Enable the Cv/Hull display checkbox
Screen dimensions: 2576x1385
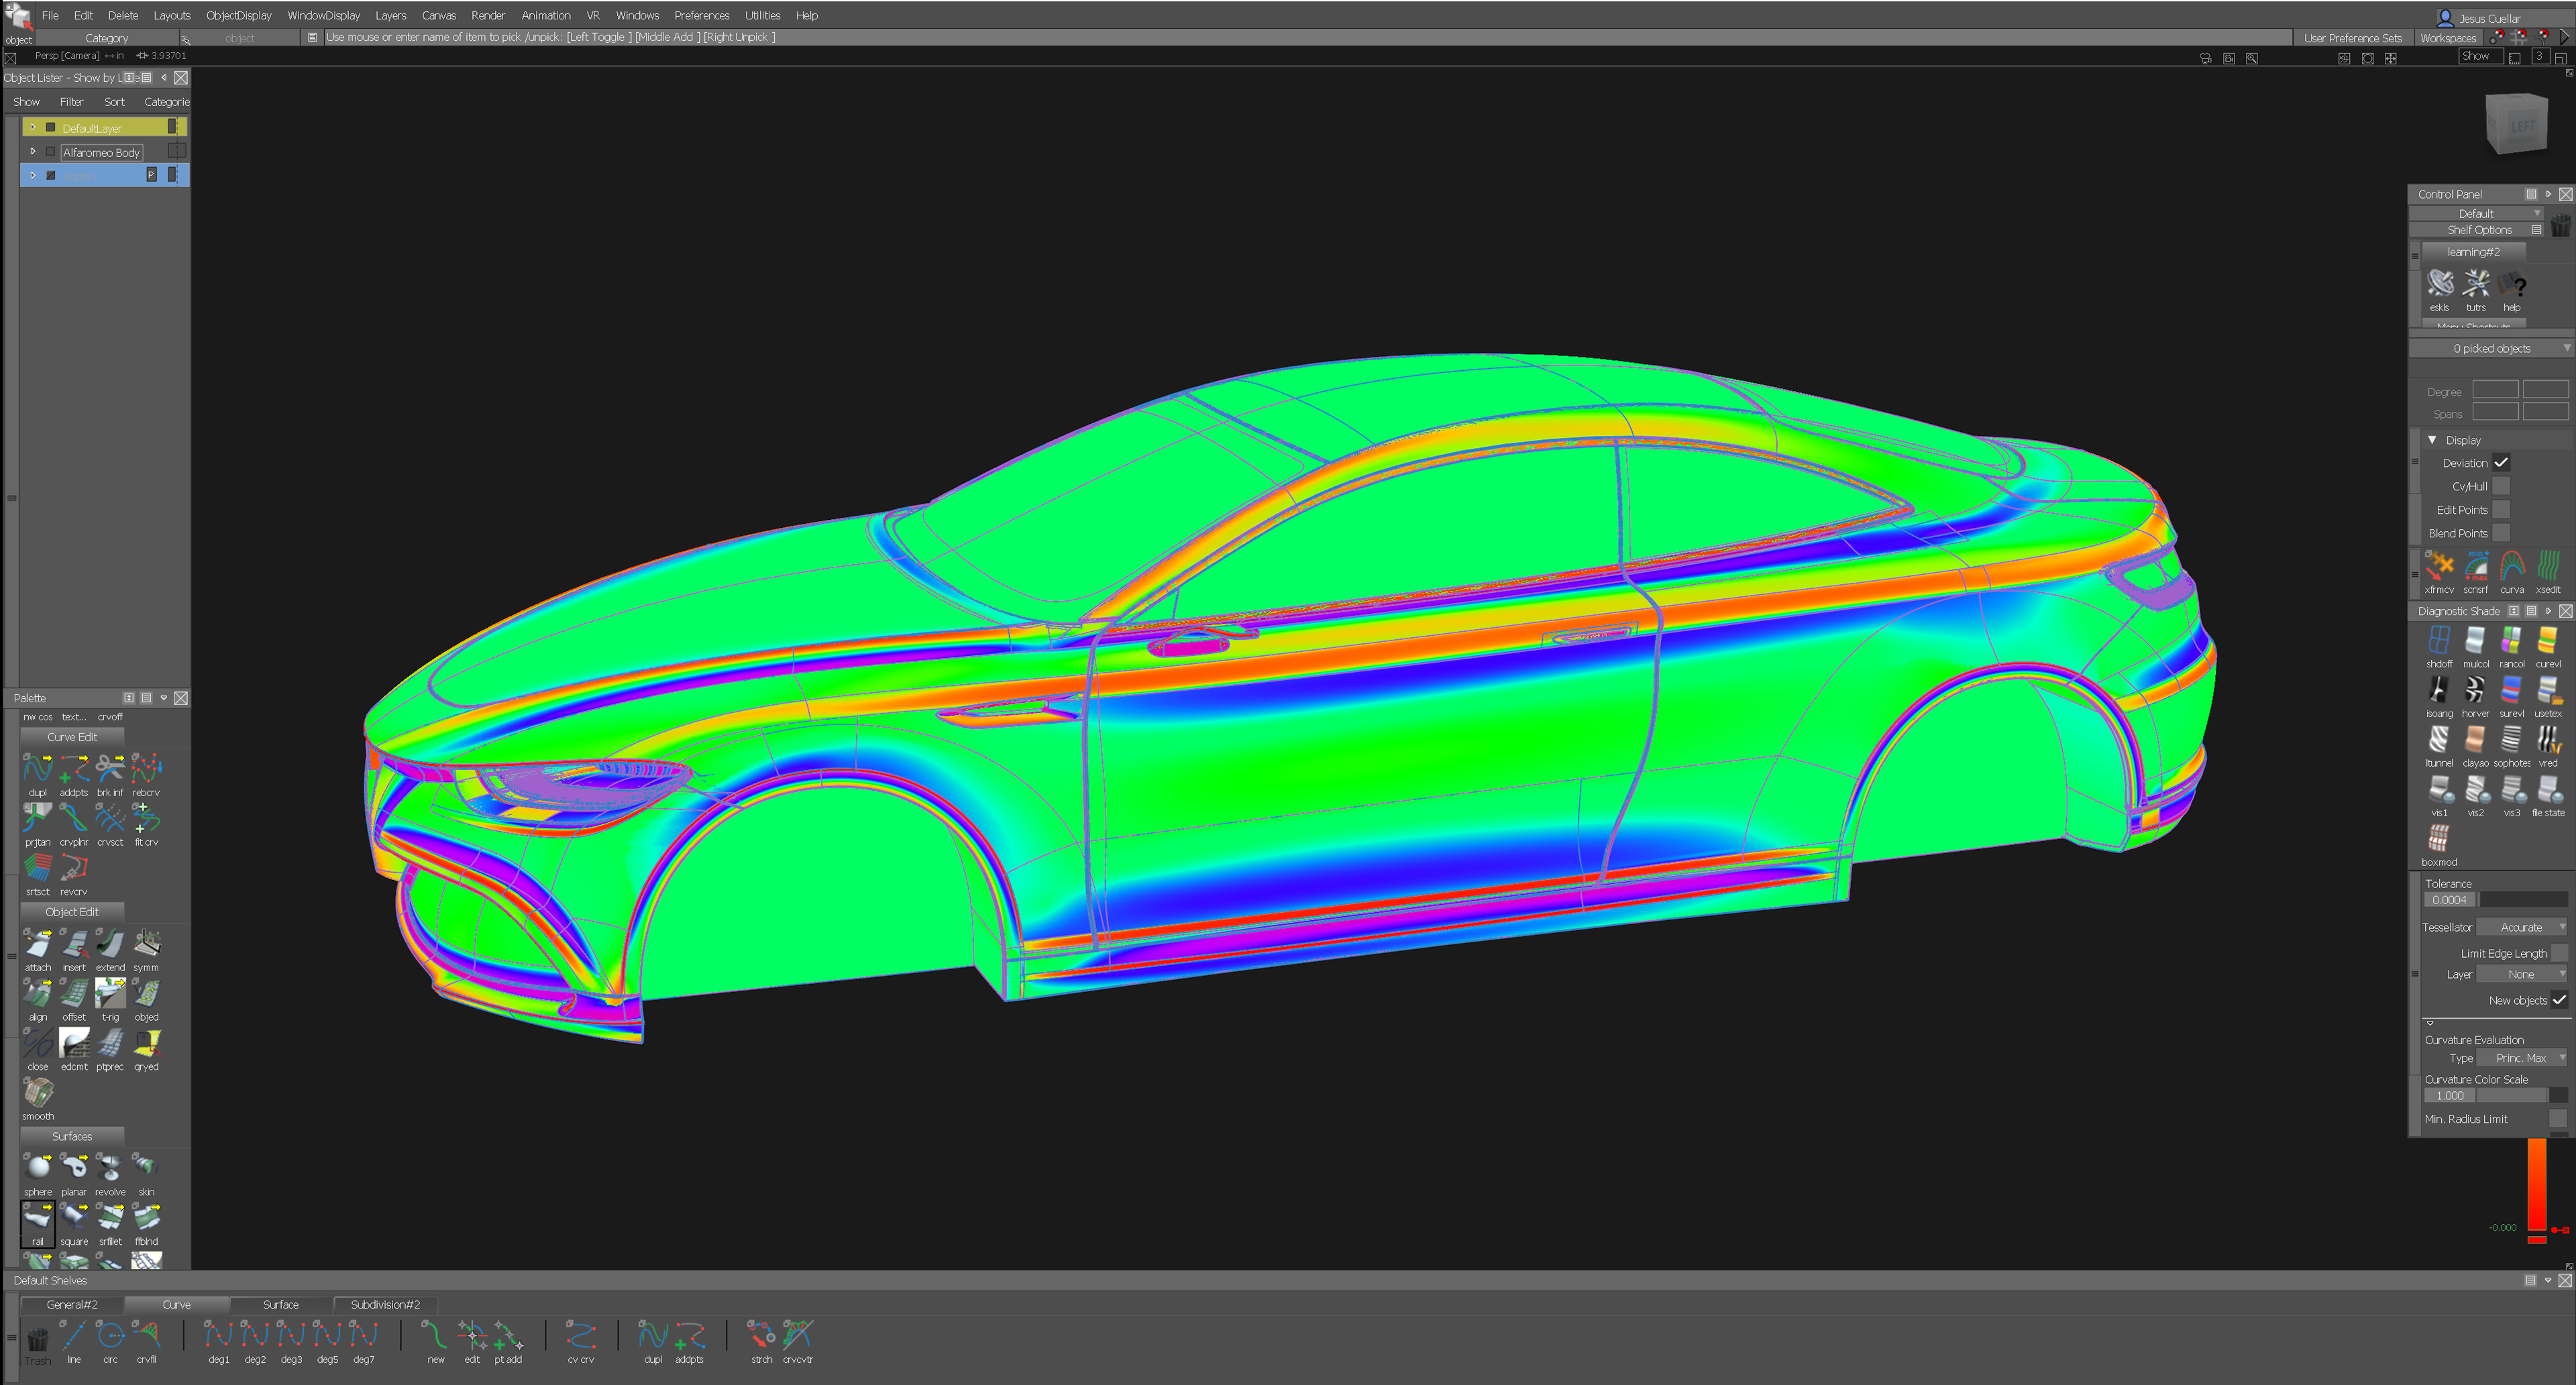2500,486
